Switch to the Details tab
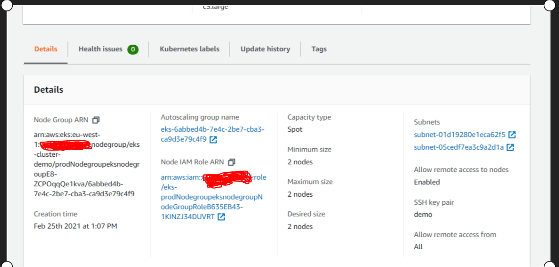Viewport: 559px width, 267px height. click(x=46, y=49)
